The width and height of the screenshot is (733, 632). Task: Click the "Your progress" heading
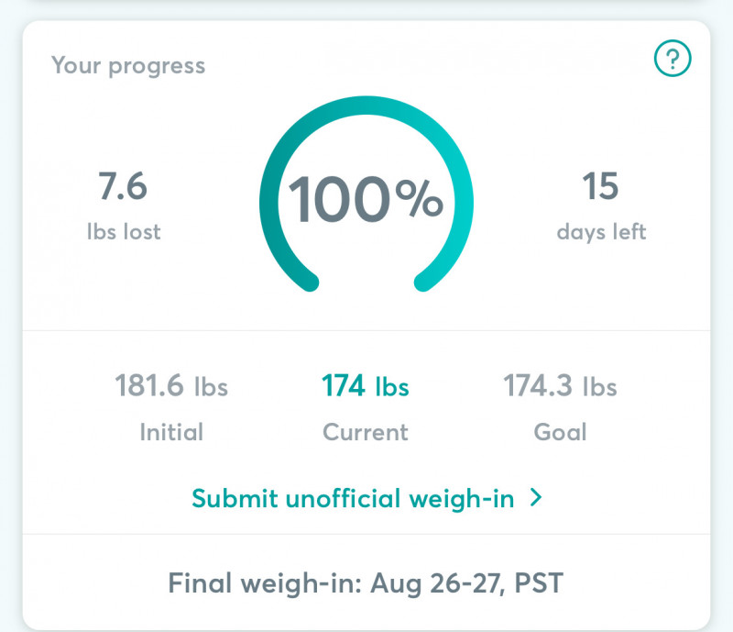[128, 66]
